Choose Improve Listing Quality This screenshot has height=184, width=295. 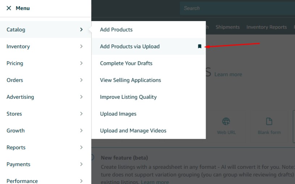[x=149, y=97]
